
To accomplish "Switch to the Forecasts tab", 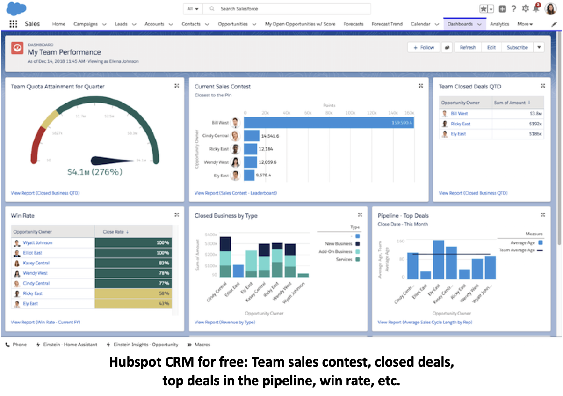I will [x=353, y=24].
